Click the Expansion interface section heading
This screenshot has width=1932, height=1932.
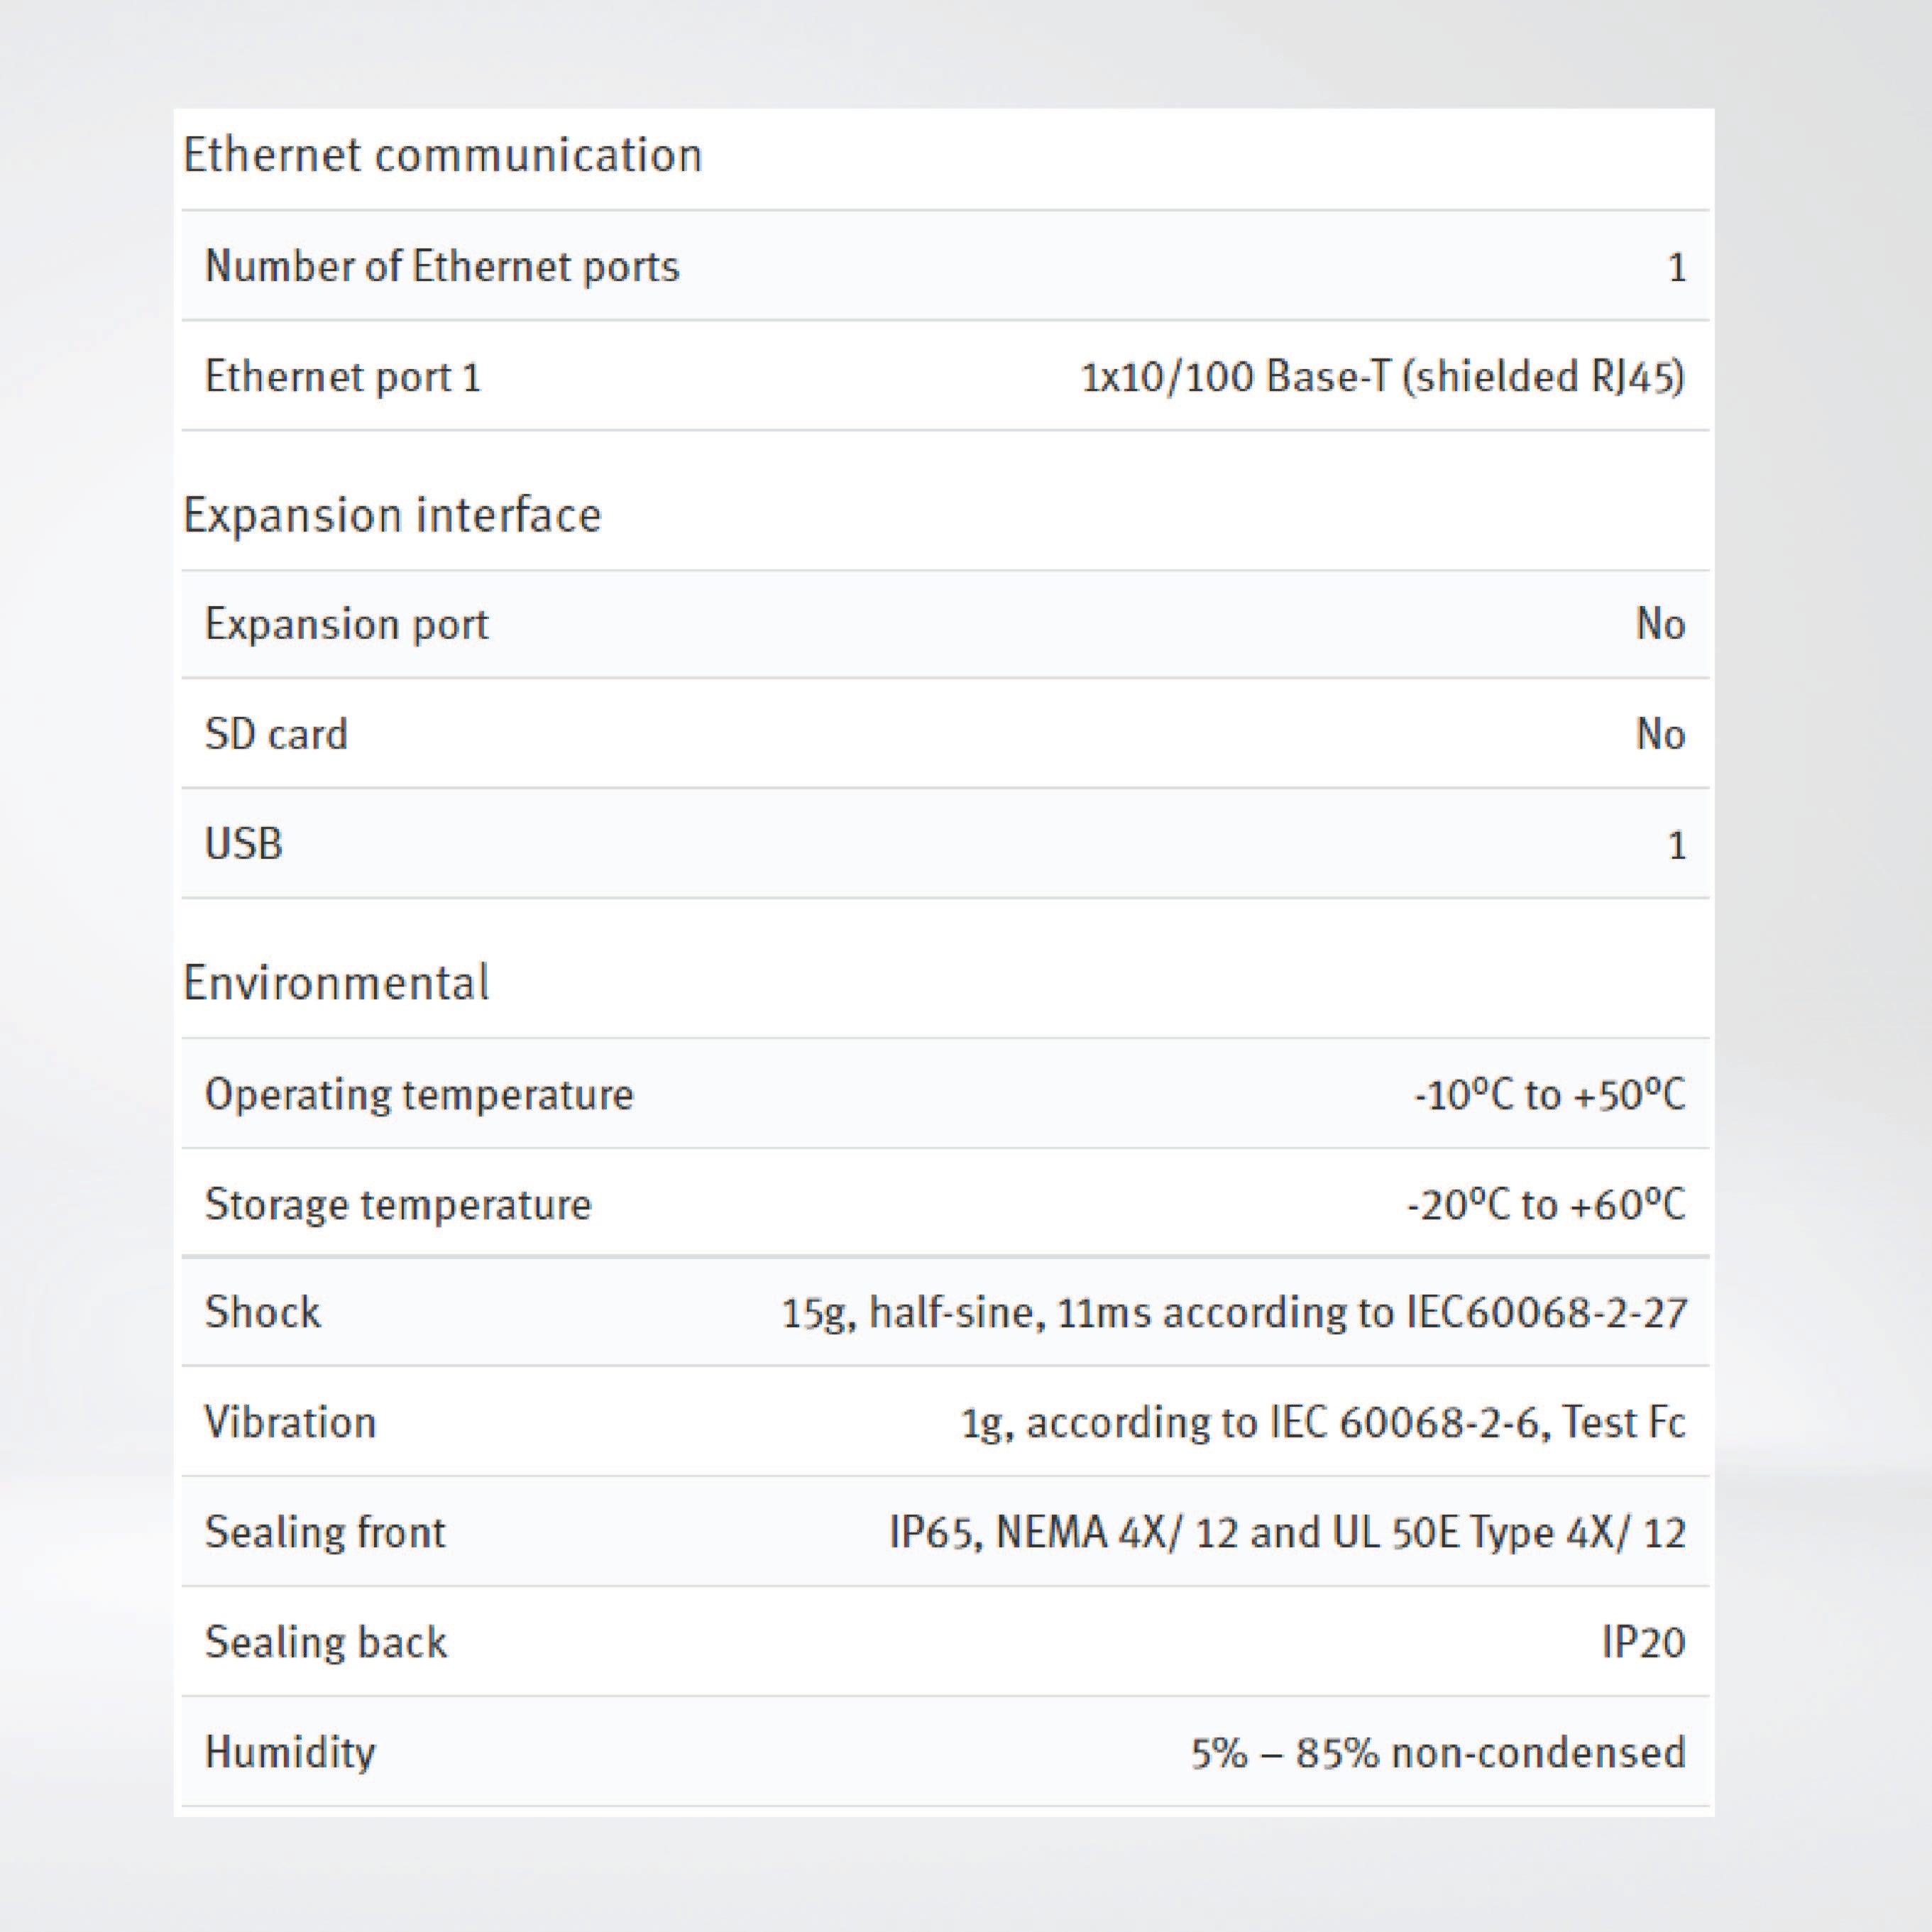(x=392, y=516)
